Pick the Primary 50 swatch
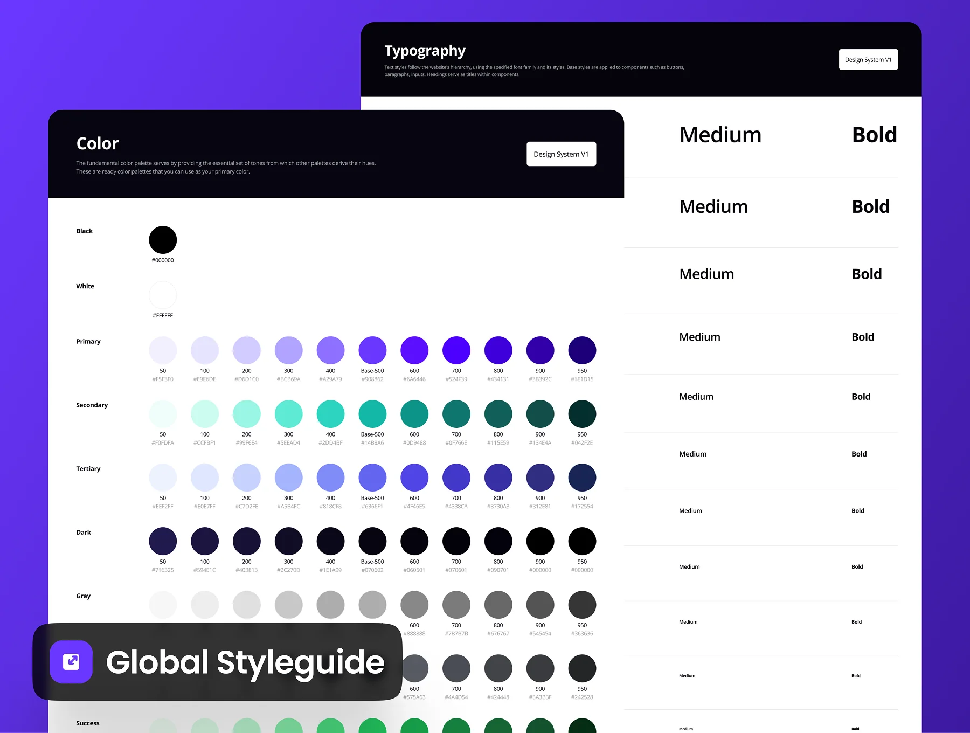970x733 pixels. tap(163, 350)
